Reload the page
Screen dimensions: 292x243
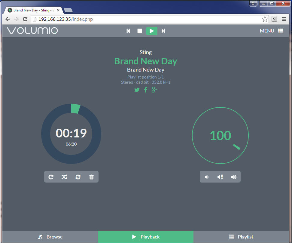click(x=25, y=19)
